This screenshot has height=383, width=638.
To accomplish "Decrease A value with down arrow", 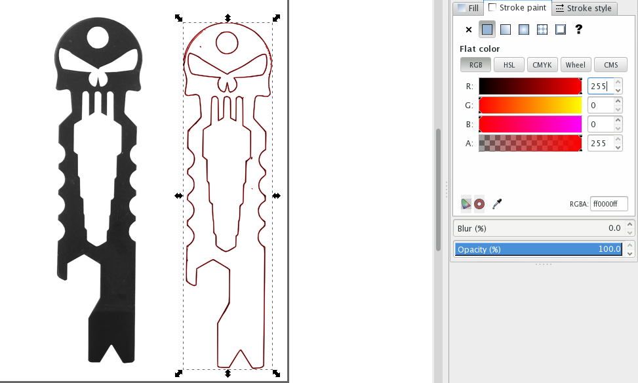I will [618, 148].
